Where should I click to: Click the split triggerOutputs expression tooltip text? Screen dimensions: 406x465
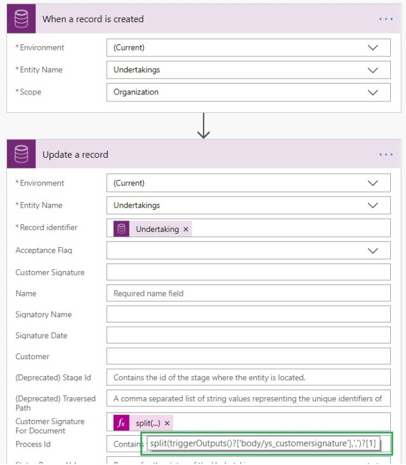263,443
